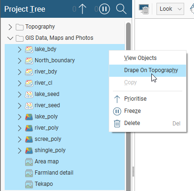Image resolution: width=194 pixels, height=191 pixels.
Task: Collapse GIS Data, Maps and Photos folder
Action: point(10,38)
